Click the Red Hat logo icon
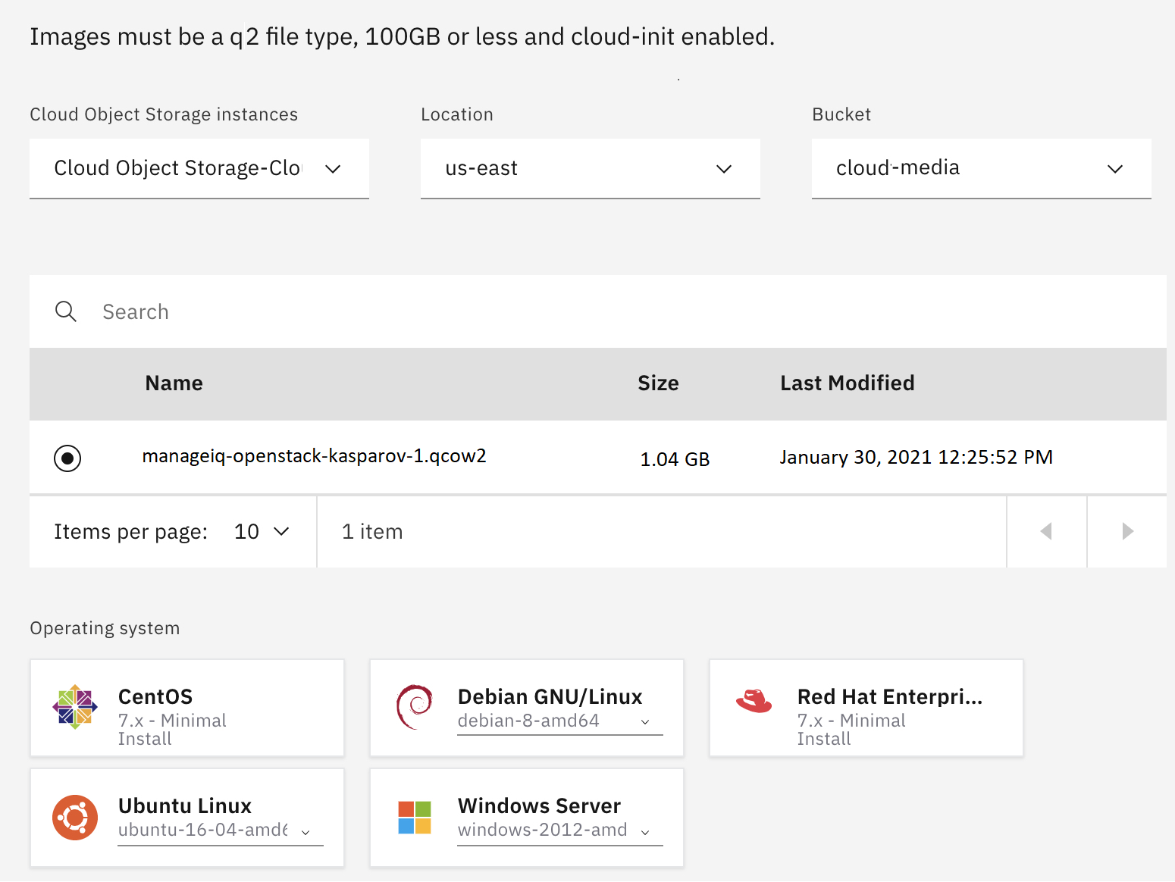Viewport: 1175px width, 882px height. pos(754,701)
